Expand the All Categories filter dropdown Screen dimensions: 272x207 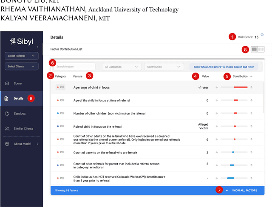122,67
